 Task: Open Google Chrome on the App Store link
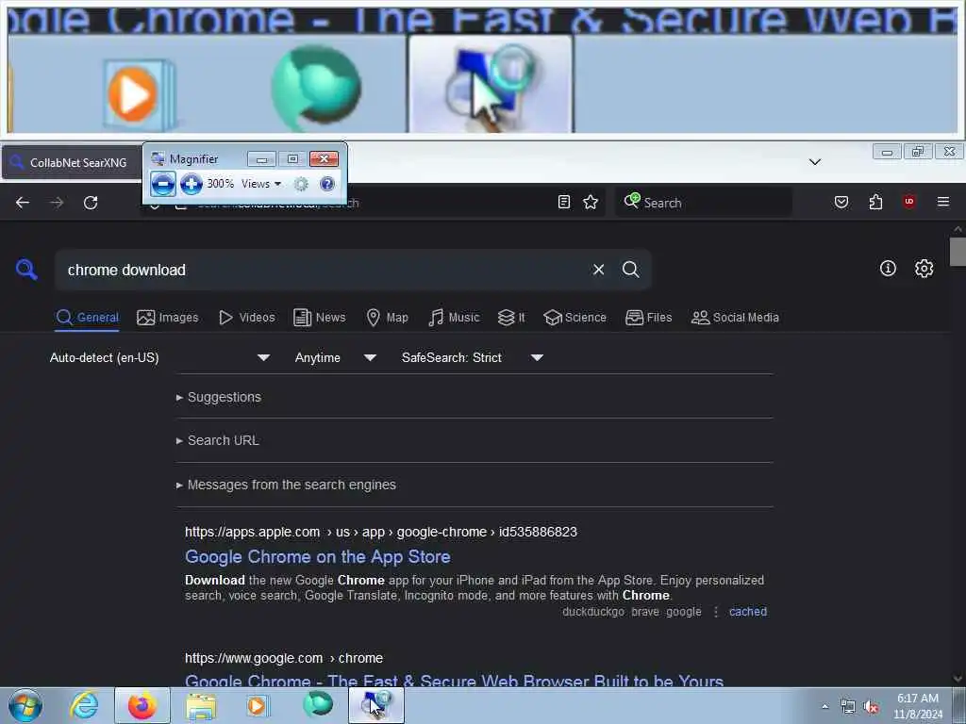(x=318, y=557)
